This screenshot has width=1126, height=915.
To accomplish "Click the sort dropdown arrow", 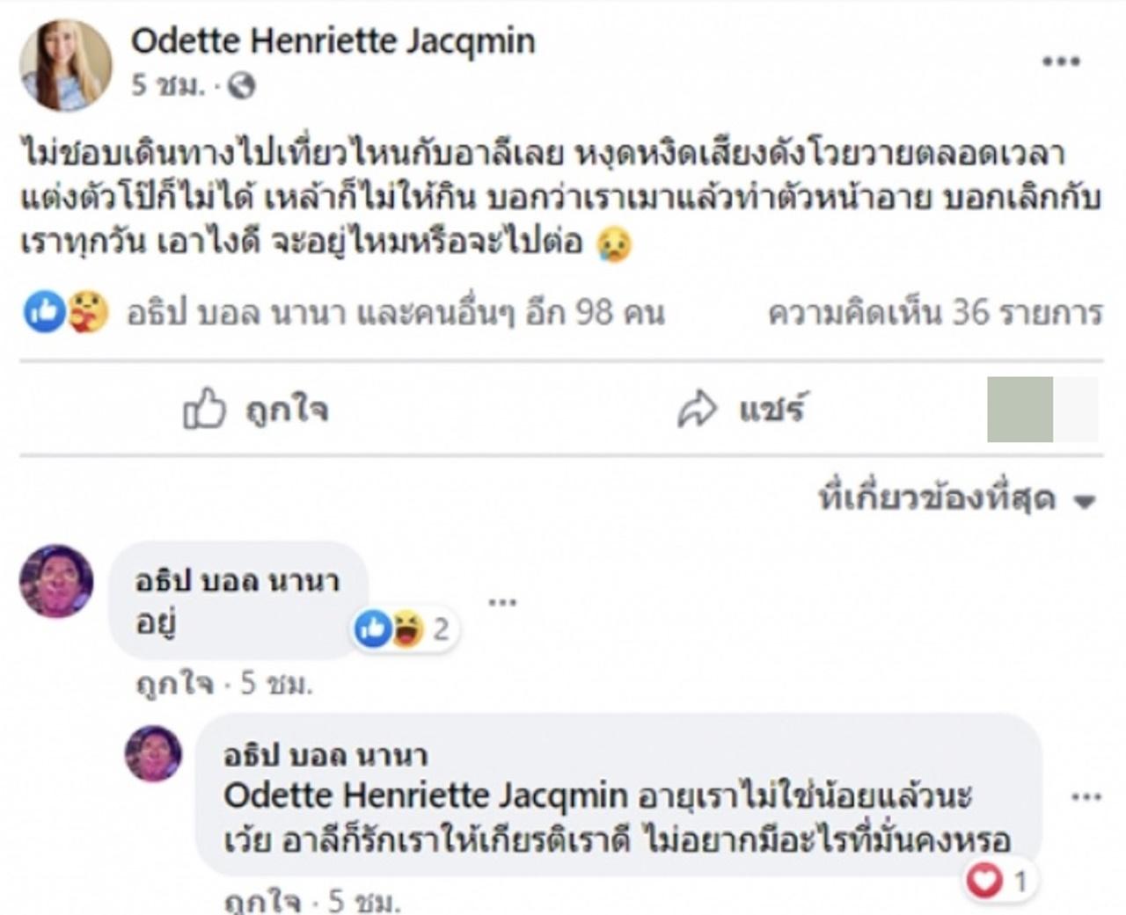I will click(1085, 502).
